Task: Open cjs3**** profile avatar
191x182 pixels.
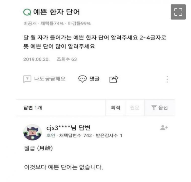Action: 32,132
